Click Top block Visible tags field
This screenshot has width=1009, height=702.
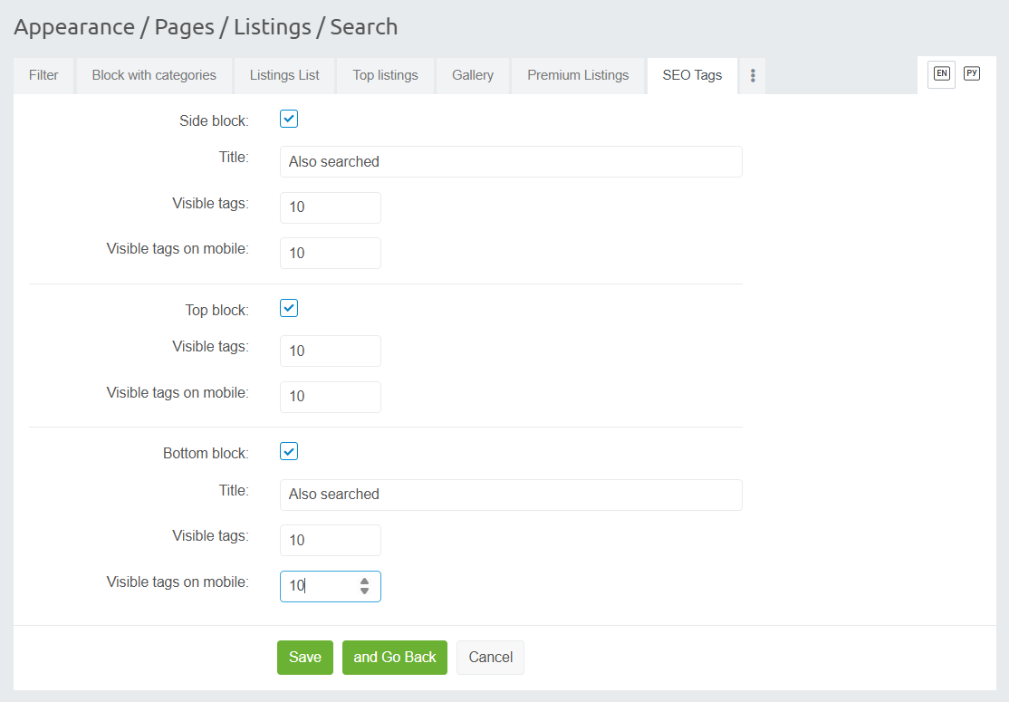coord(330,351)
